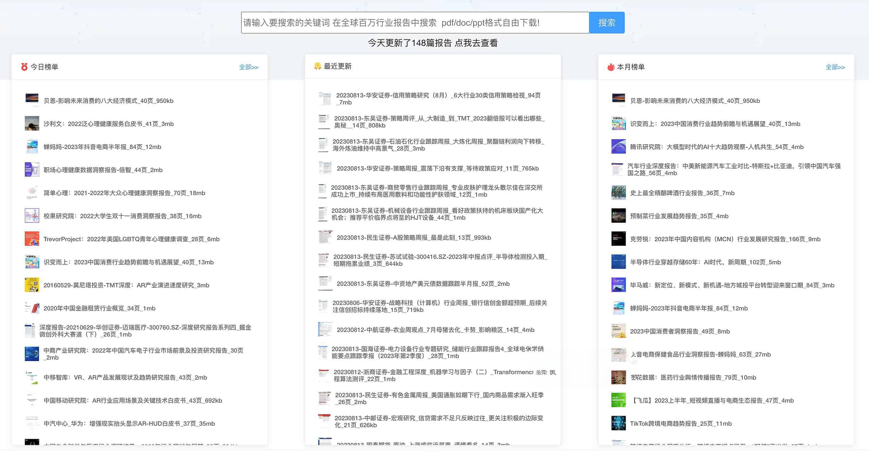Click the blue 搜索 search button
The image size is (869, 452).
(x=607, y=23)
